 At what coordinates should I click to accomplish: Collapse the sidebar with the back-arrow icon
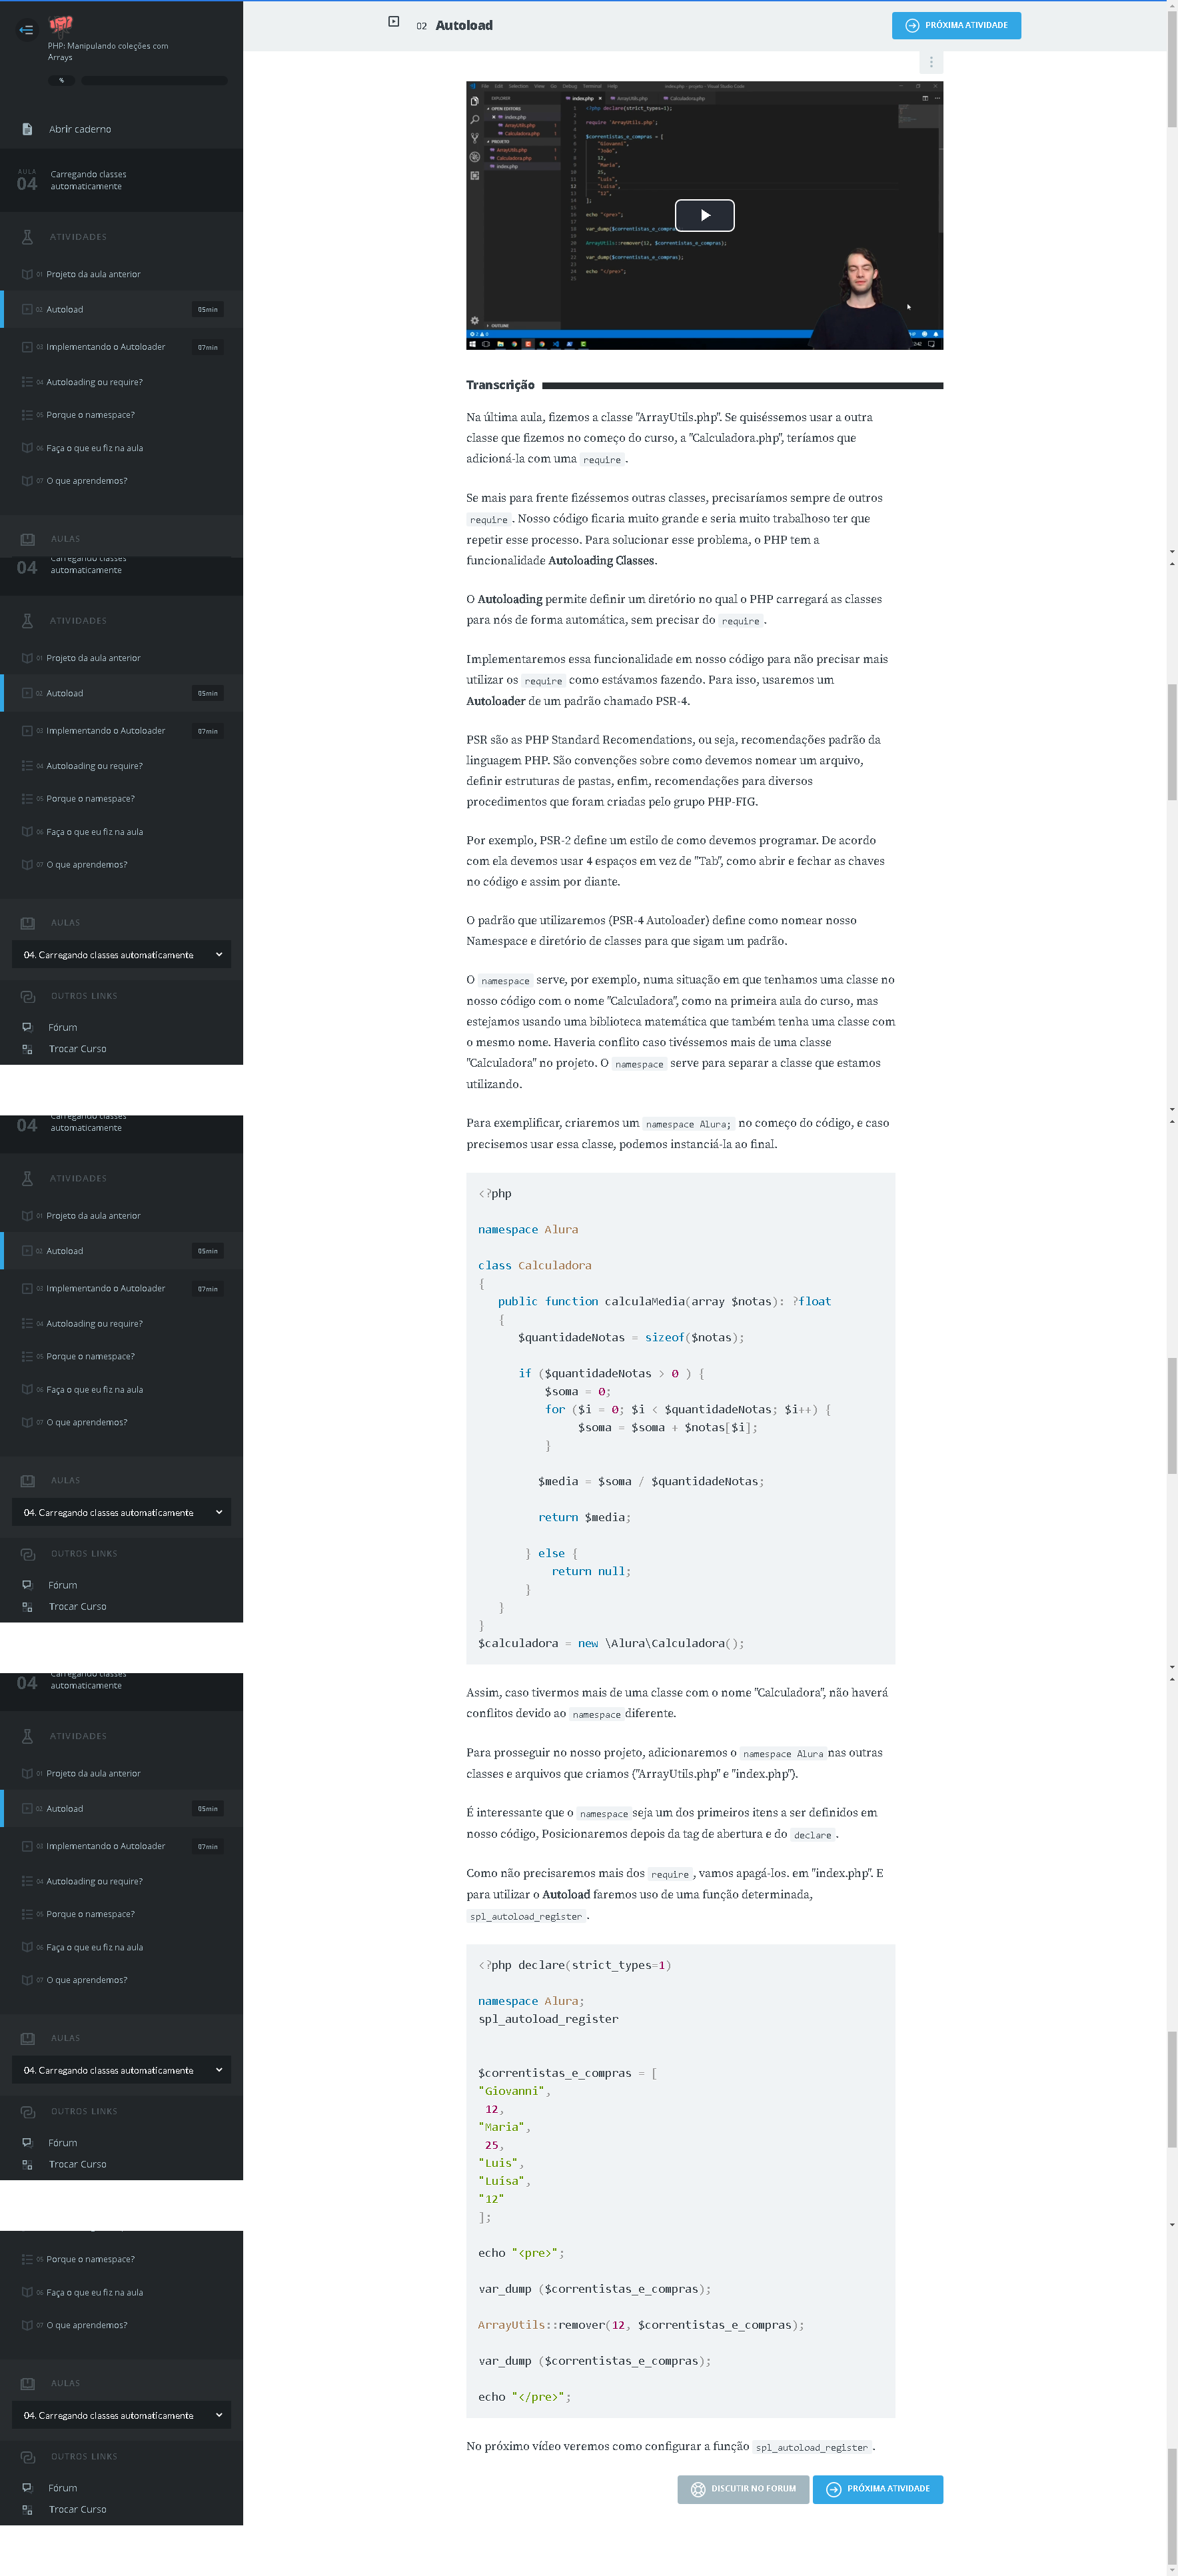[26, 29]
